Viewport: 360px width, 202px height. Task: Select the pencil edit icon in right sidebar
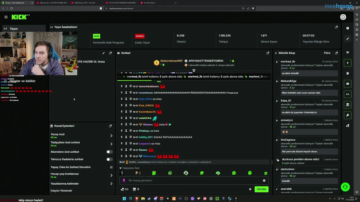click(x=348, y=39)
